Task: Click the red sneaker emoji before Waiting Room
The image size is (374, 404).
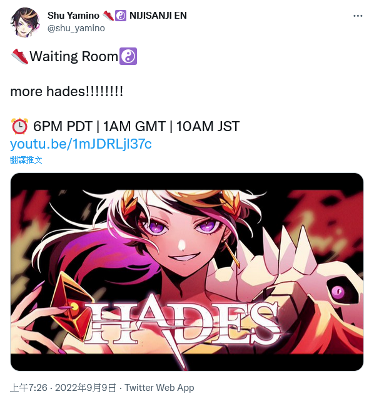Action: 20,56
